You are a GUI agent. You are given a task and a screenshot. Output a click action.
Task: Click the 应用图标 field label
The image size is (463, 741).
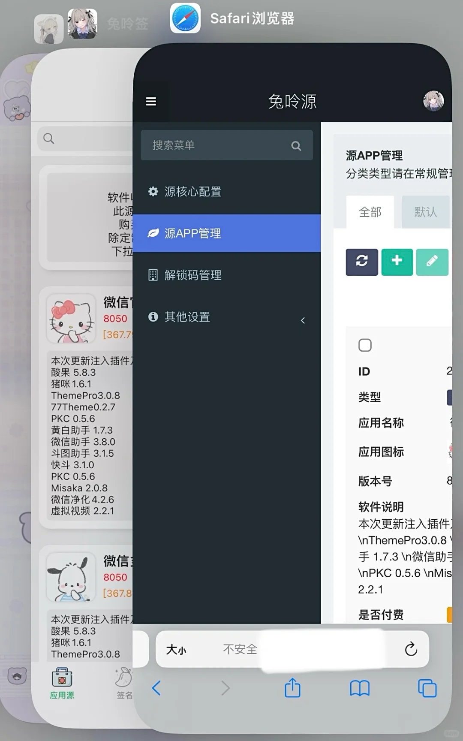coord(381,452)
